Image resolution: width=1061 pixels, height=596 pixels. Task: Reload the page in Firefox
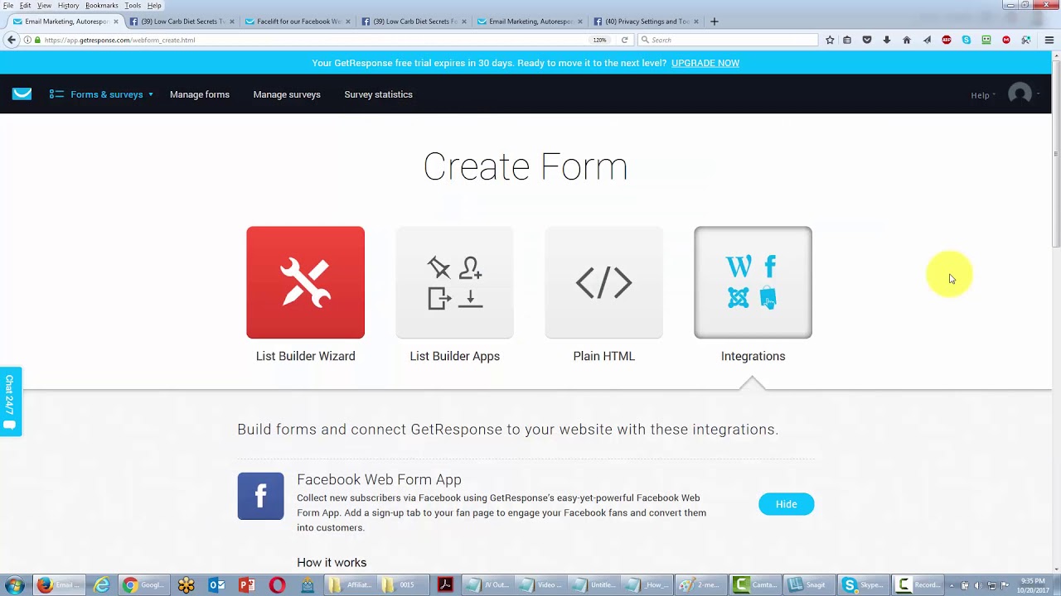(x=624, y=40)
